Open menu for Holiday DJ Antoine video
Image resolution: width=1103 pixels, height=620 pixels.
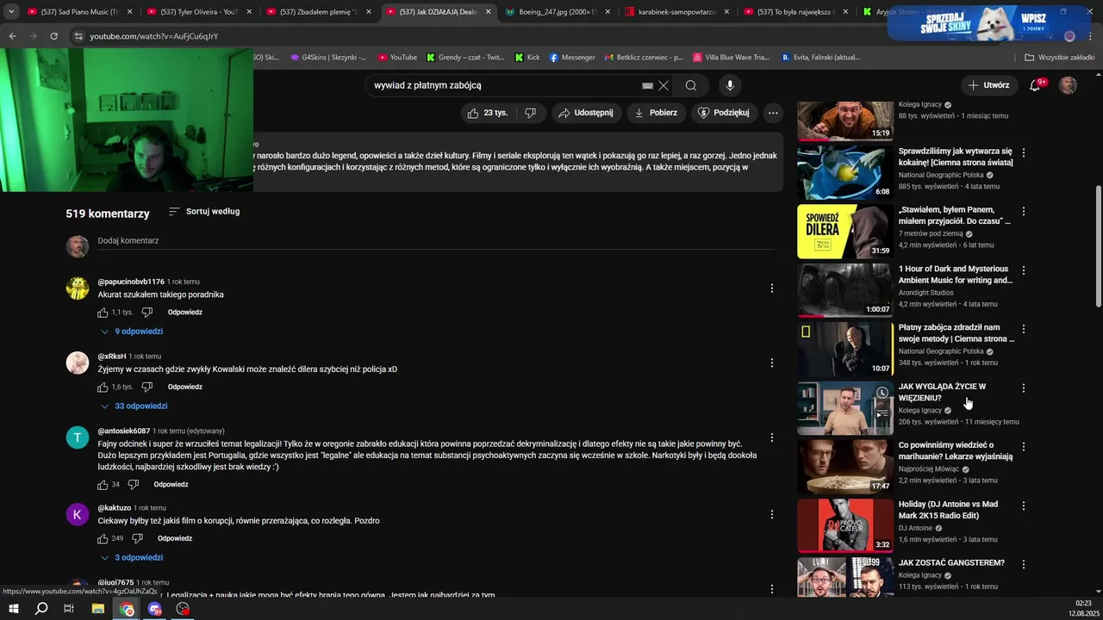[1024, 505]
